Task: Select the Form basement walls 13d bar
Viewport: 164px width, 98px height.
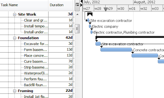Action: point(116,50)
